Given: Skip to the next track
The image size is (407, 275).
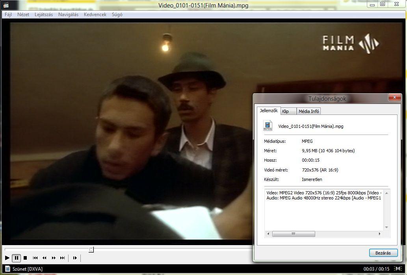Looking at the screenshot, I should (63, 258).
